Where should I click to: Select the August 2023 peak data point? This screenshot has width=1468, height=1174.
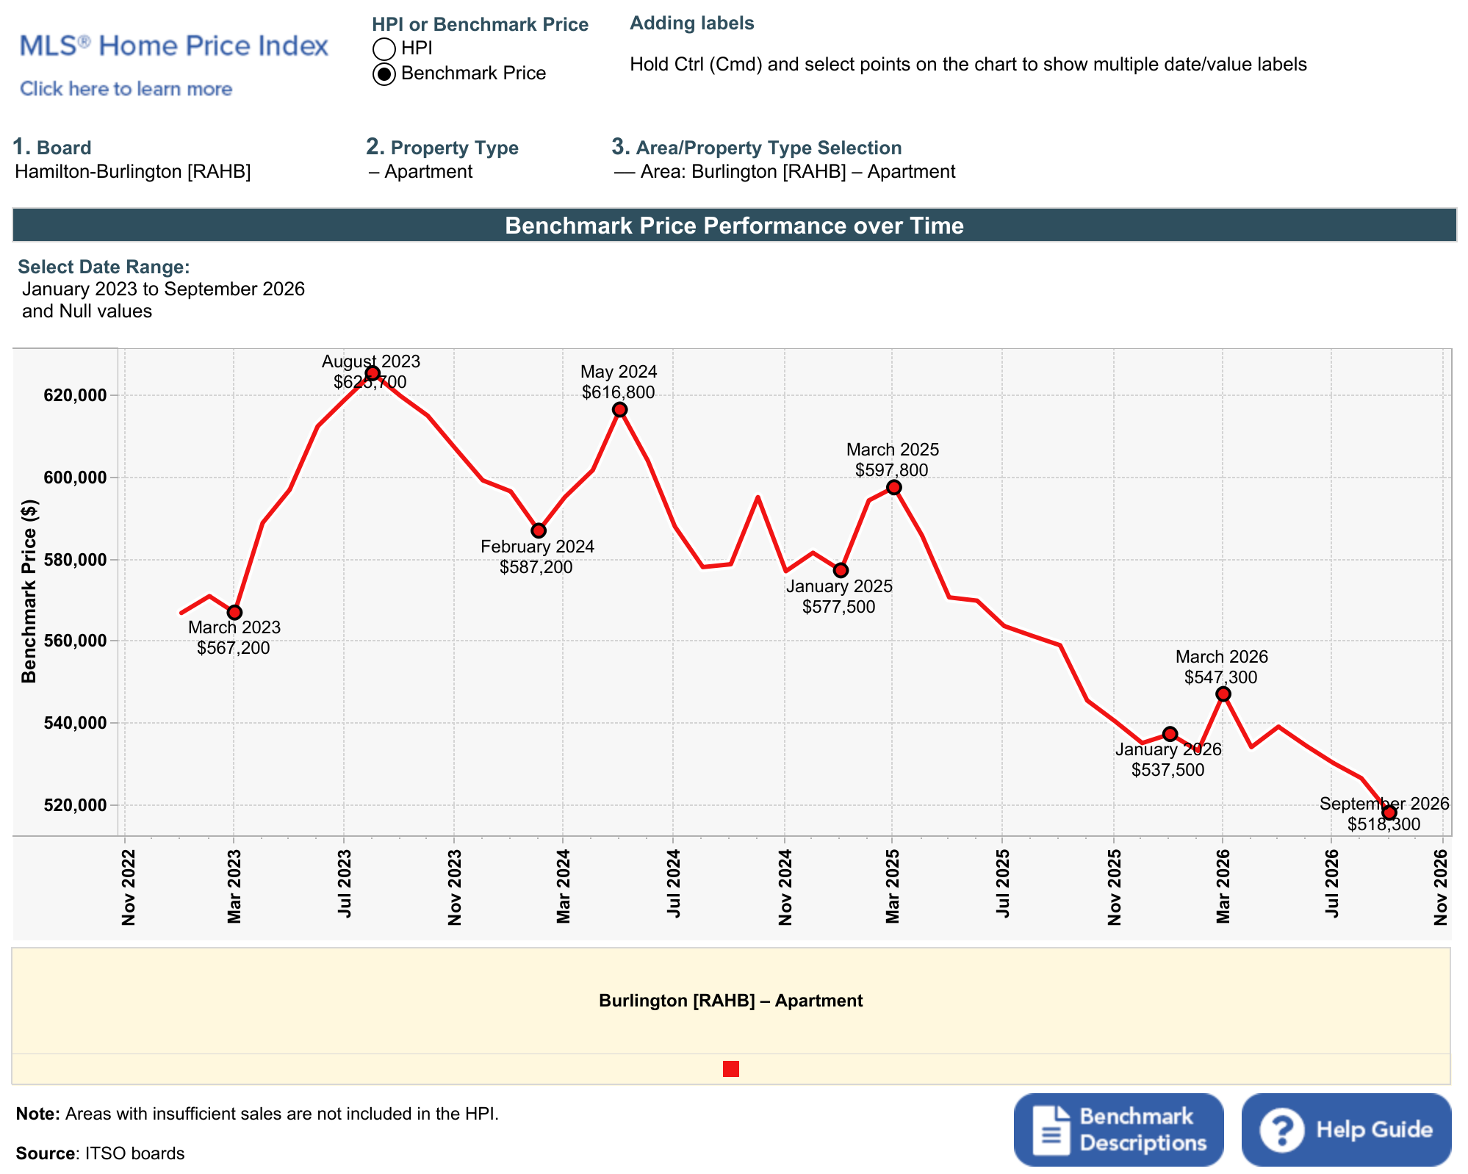click(x=373, y=373)
